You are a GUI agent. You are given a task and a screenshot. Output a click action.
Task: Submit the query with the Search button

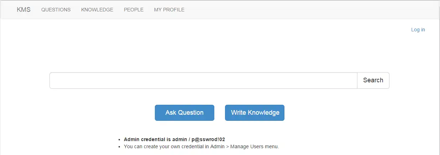point(373,81)
